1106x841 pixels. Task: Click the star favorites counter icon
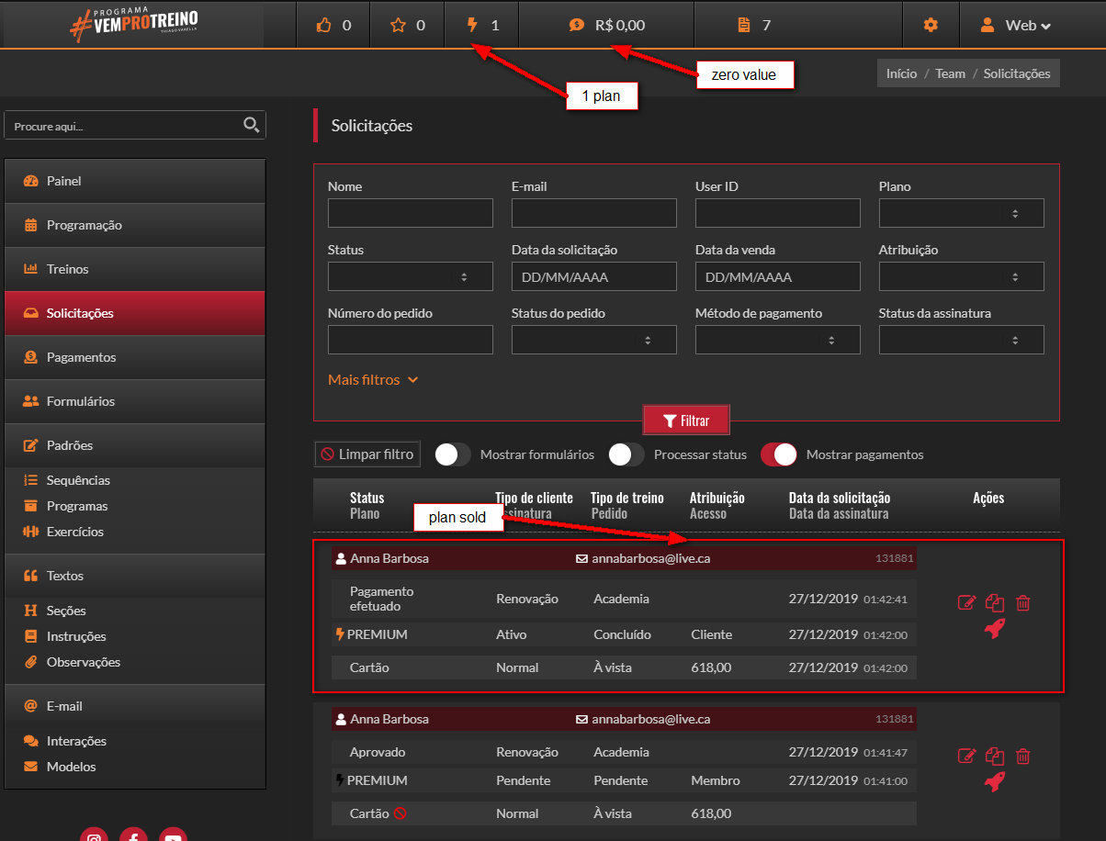[x=398, y=26]
